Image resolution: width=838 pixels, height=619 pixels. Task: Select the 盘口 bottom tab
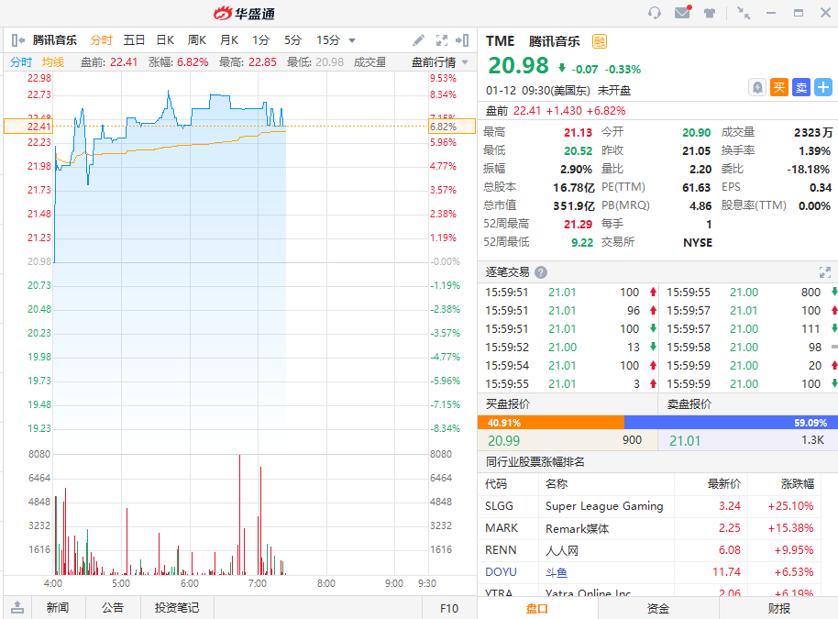pyautogui.click(x=537, y=608)
